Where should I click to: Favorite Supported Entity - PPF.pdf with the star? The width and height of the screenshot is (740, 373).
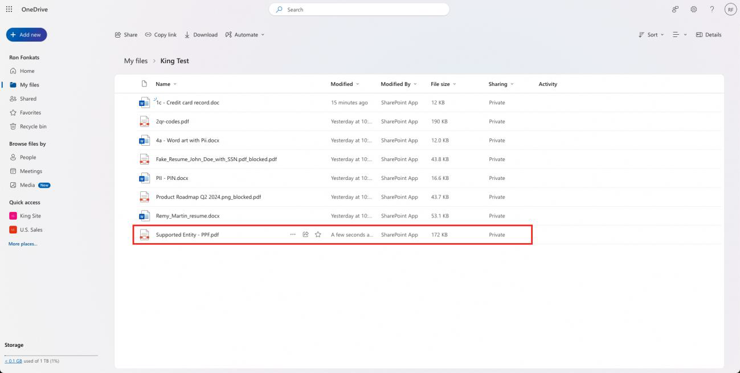coord(318,235)
